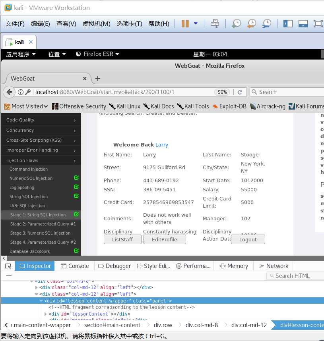Open the Command Injection lesson
This screenshot has height=341, width=324.
(29, 169)
